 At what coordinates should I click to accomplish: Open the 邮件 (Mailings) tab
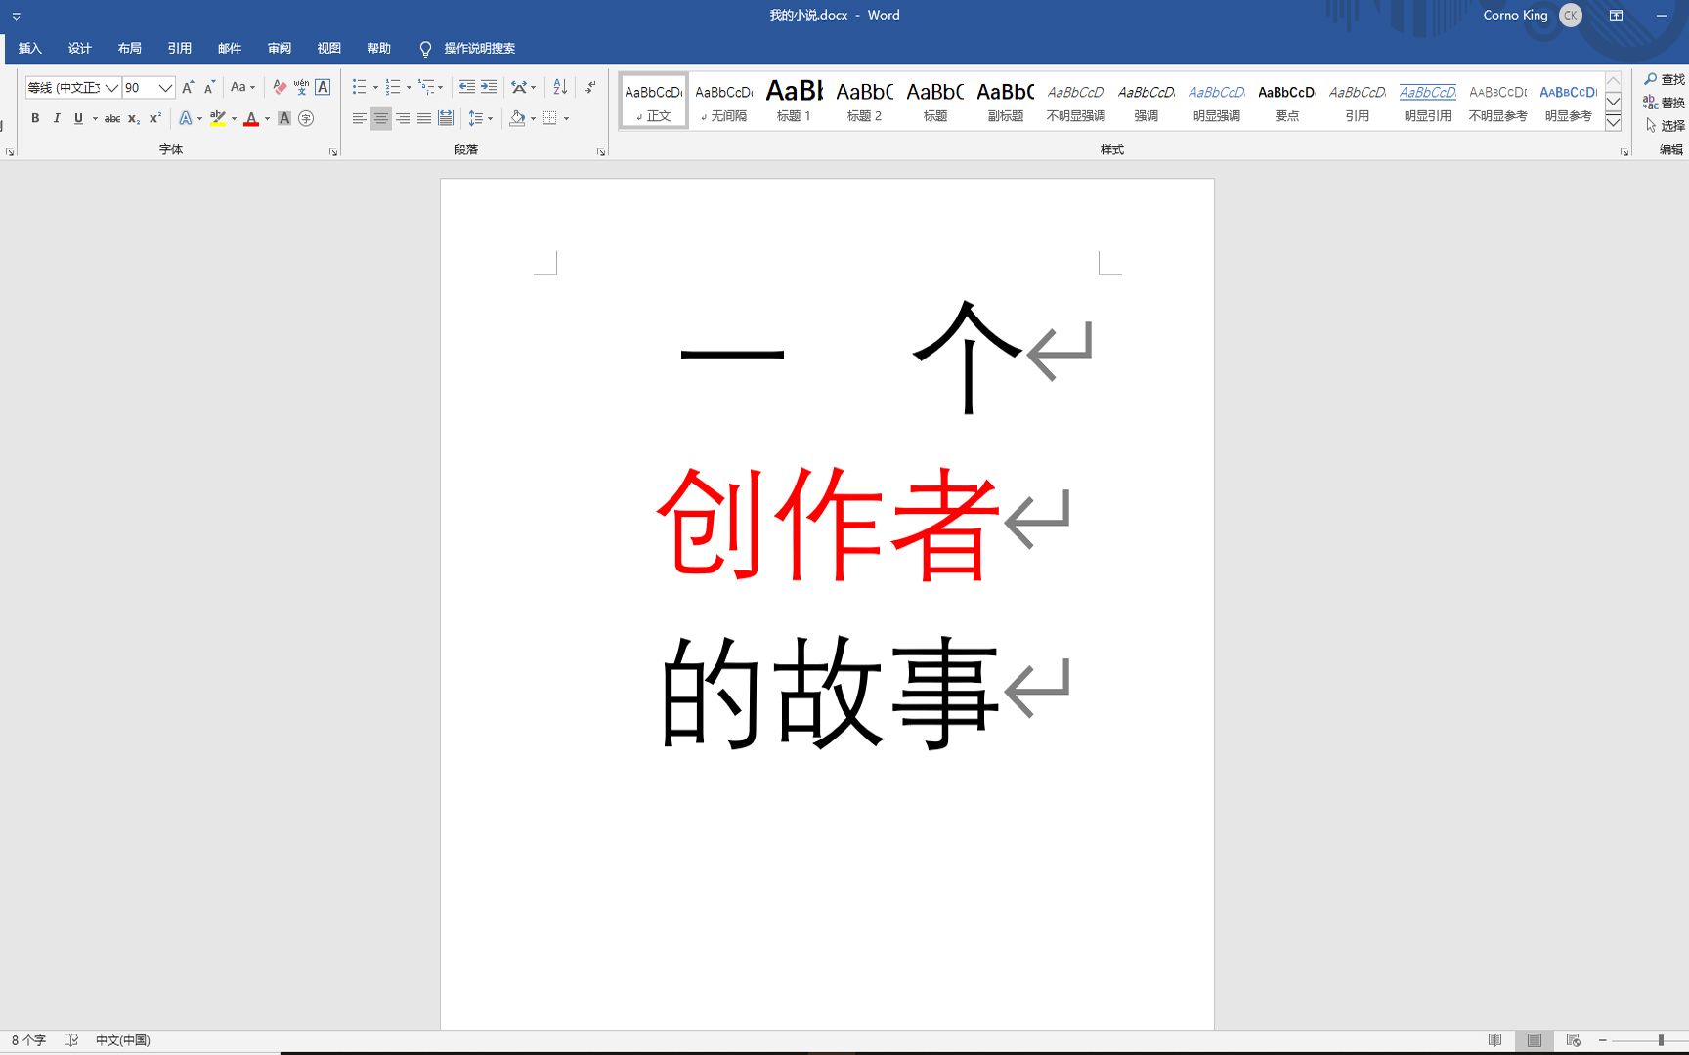(230, 48)
